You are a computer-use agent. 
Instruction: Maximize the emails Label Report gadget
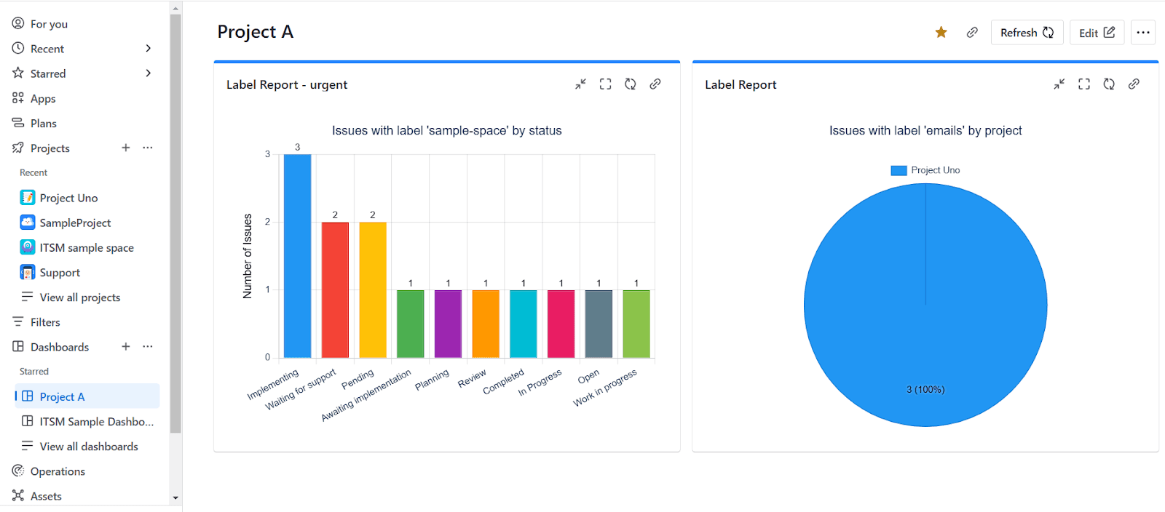[x=1083, y=84]
